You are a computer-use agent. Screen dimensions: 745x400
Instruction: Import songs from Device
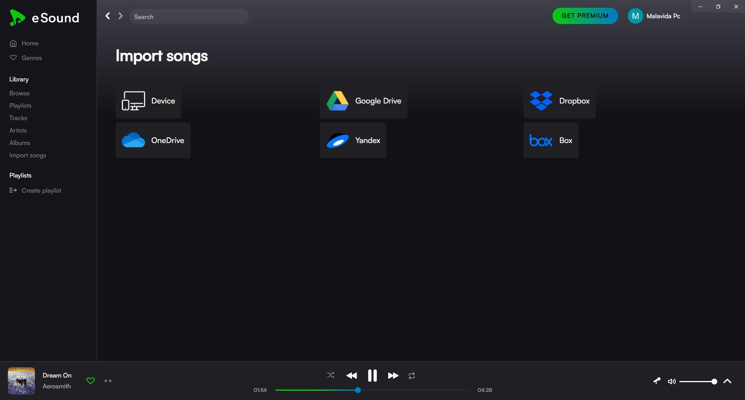click(148, 101)
